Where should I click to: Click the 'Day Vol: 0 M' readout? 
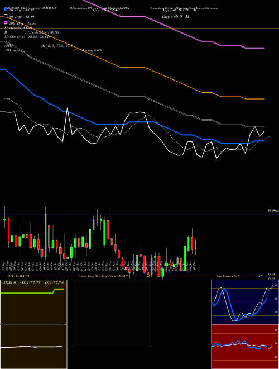click(x=175, y=16)
